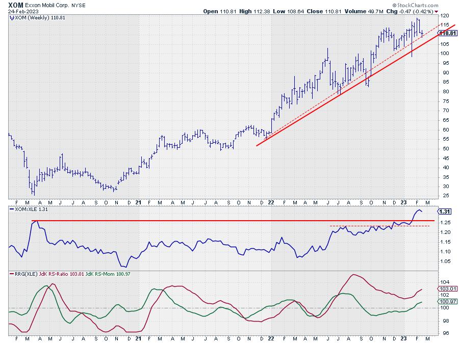Click the Chg -0.47 (-0.42%) value
The height and width of the screenshot is (343, 459).
(410, 11)
